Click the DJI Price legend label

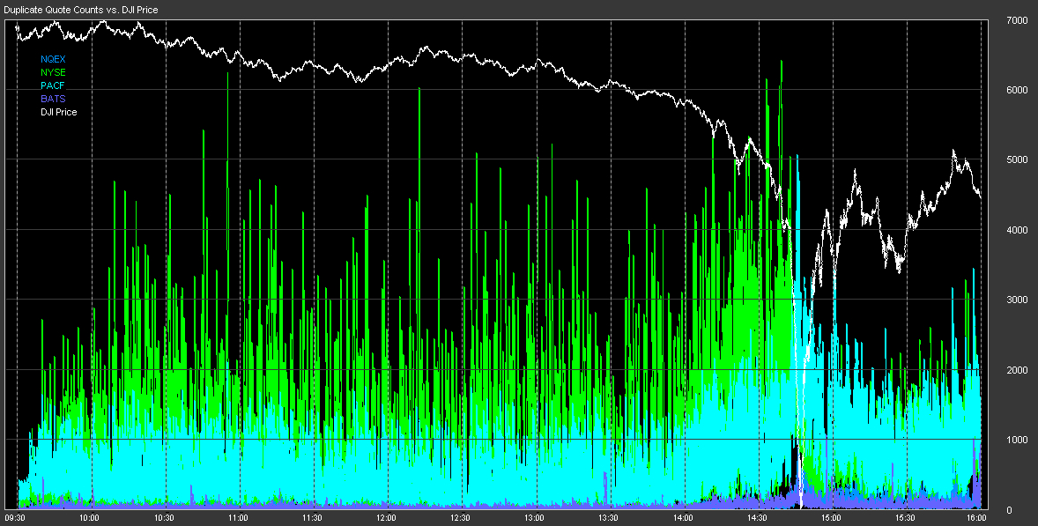pos(59,112)
